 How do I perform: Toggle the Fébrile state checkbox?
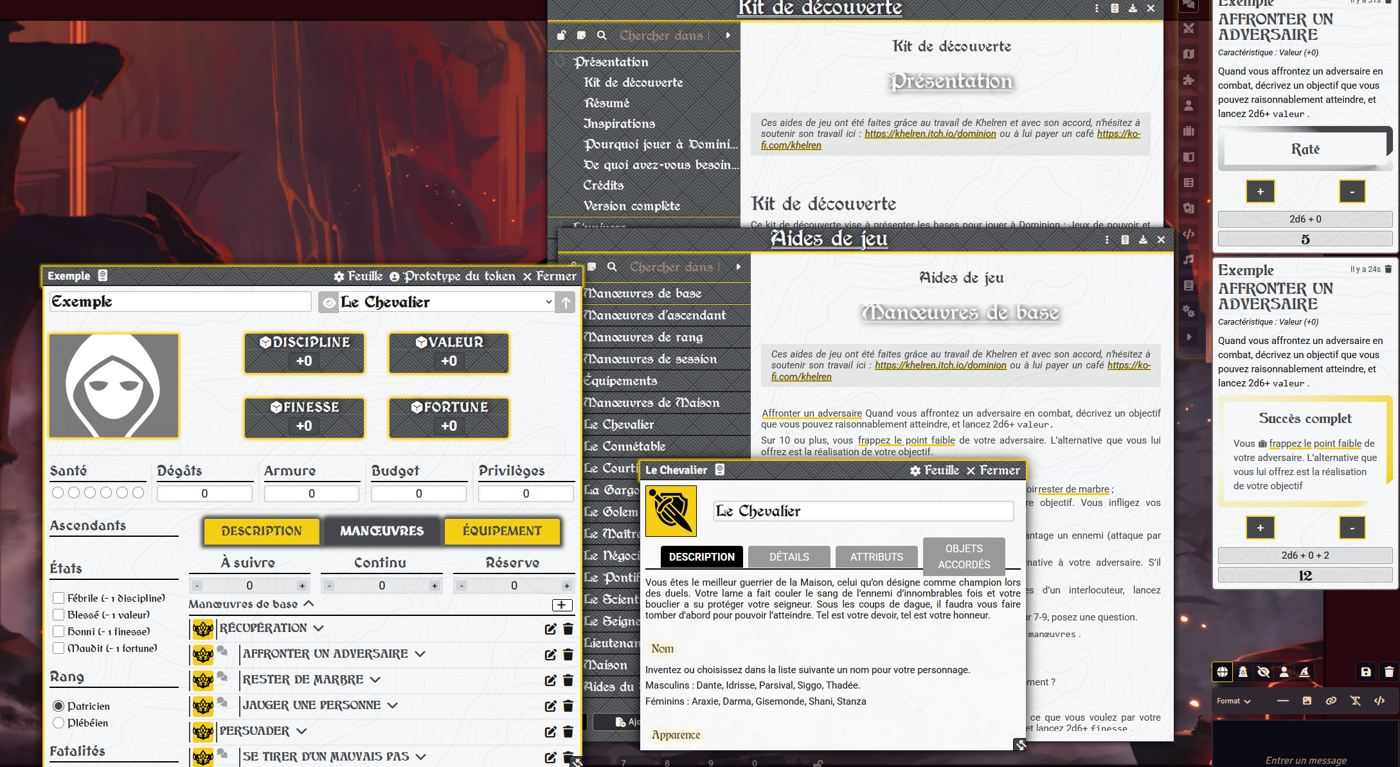click(58, 598)
